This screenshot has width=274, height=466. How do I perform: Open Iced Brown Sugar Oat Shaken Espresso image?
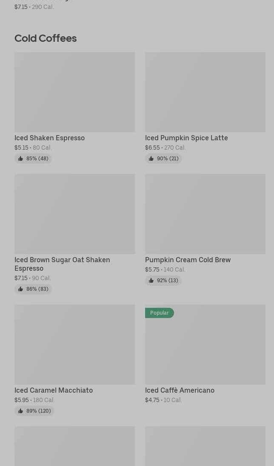click(x=74, y=214)
